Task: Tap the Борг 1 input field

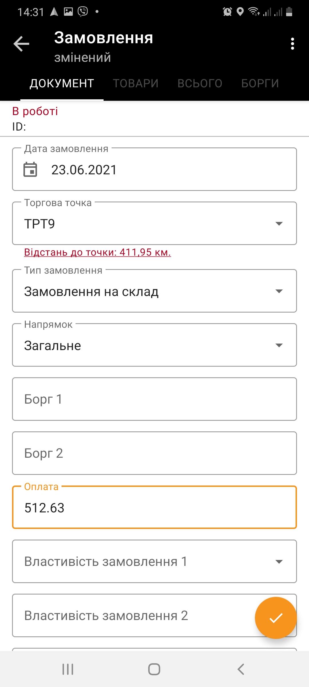Action: coord(154,399)
